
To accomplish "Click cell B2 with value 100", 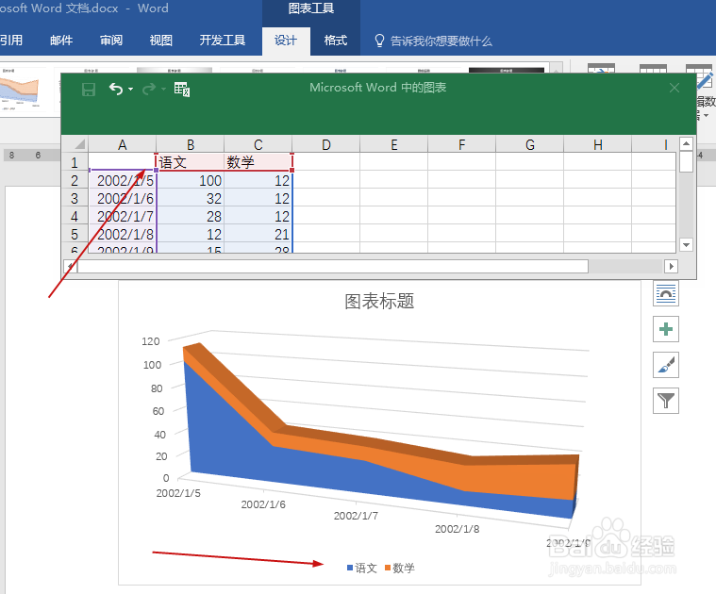I will point(190,180).
